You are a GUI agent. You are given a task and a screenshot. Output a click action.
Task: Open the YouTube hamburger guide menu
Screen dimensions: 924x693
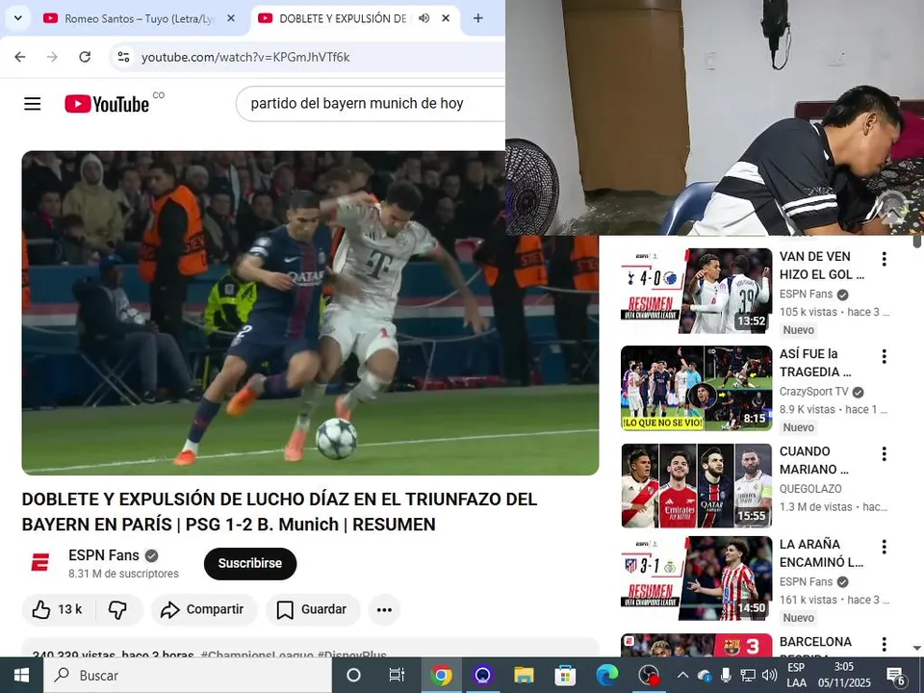(x=33, y=104)
